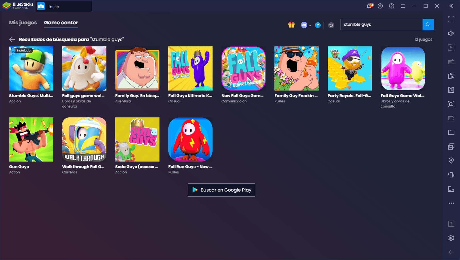
Task: Open New Fall Guys Gam... thumbnail
Action: click(243, 68)
